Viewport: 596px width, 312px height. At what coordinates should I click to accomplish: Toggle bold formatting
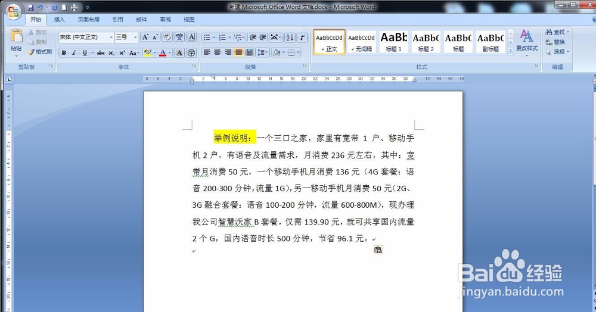(64, 53)
